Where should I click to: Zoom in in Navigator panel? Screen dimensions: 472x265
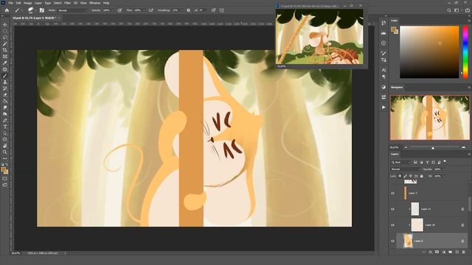pyautogui.click(x=463, y=147)
